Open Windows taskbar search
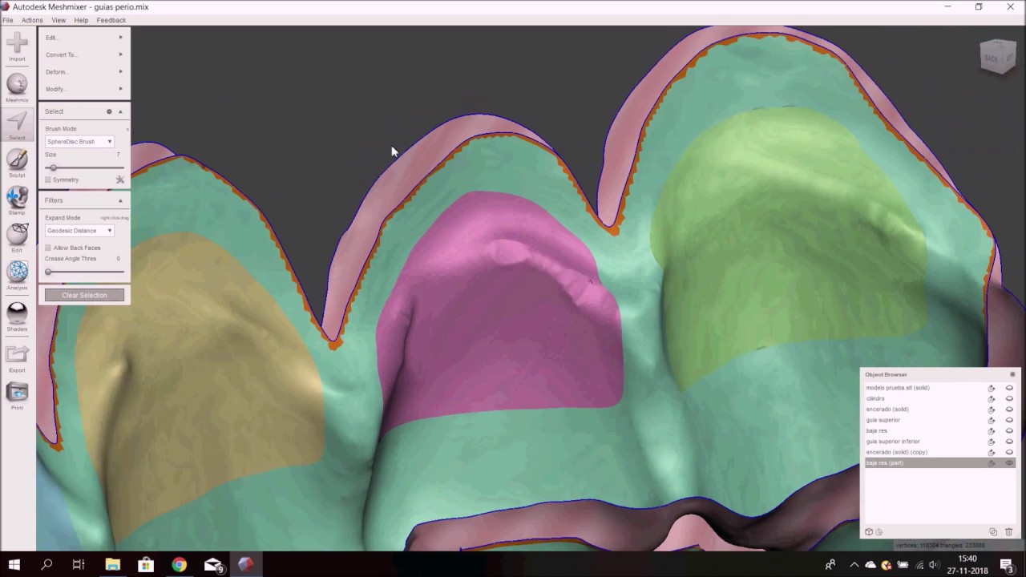The width and height of the screenshot is (1026, 577). (46, 565)
